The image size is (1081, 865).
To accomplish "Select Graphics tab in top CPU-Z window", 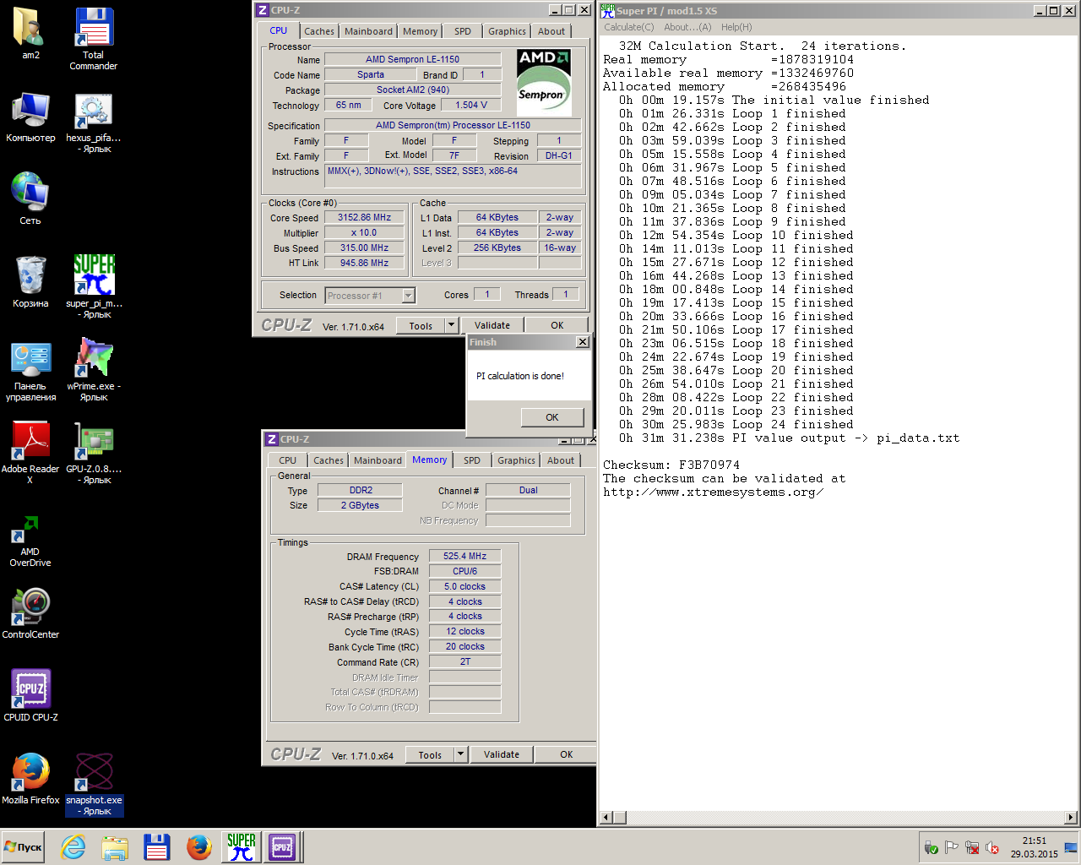I will click(x=507, y=31).
